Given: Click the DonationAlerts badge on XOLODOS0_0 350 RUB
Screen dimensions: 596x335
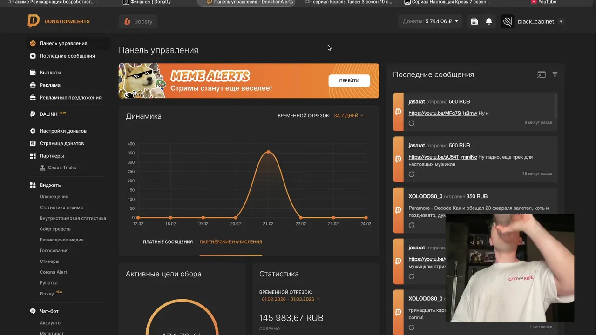Looking at the screenshot, I should 398,210.
